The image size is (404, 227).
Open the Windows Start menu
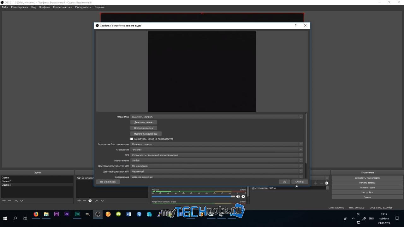click(x=5, y=218)
